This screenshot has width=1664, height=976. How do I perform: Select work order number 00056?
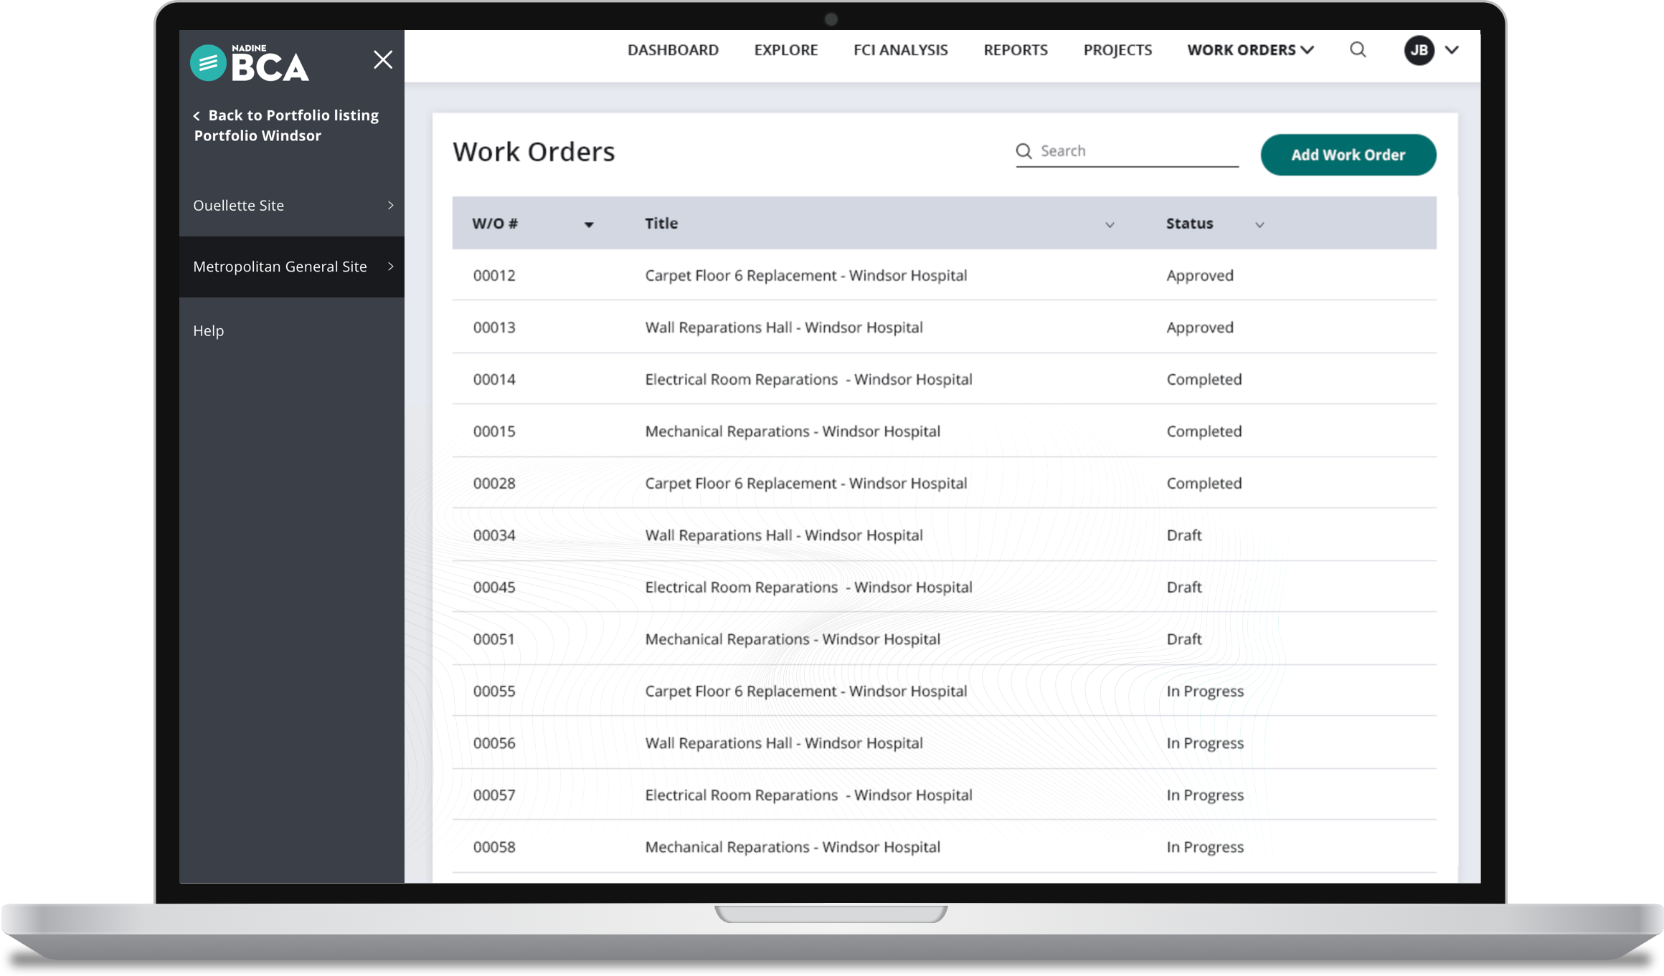click(494, 743)
